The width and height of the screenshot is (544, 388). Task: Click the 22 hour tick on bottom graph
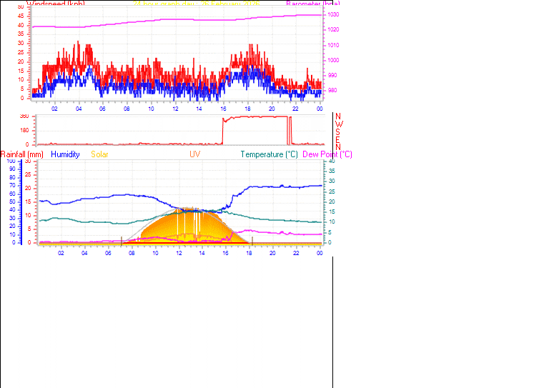[297, 253]
